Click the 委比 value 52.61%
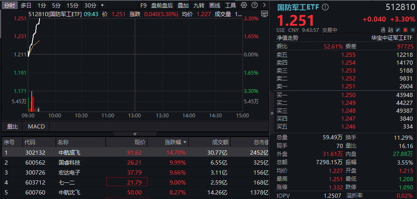The width and height of the screenshot is (417, 199). point(333,46)
